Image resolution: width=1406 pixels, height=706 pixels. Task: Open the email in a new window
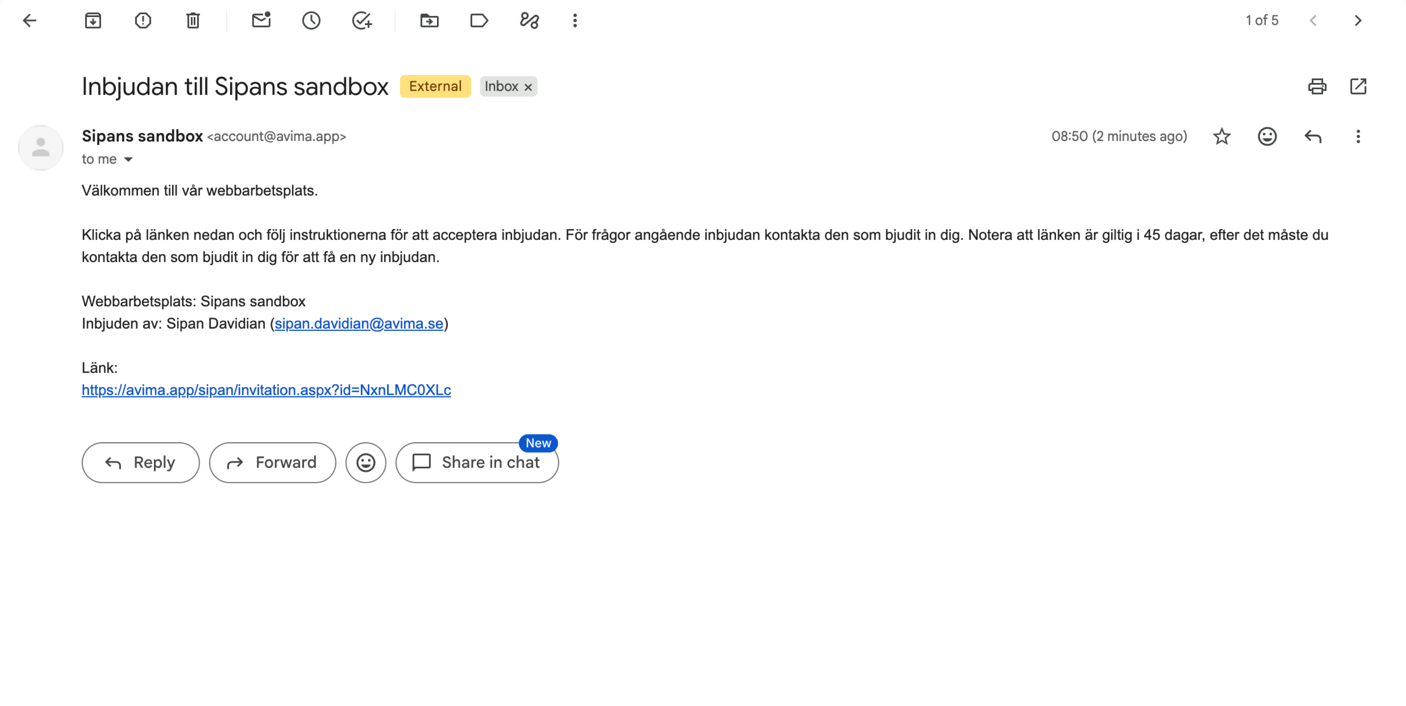tap(1358, 86)
